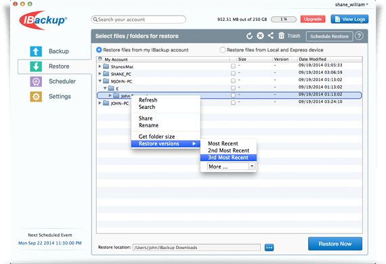Click the Restore location path field
The image size is (386, 264).
(x=196, y=248)
